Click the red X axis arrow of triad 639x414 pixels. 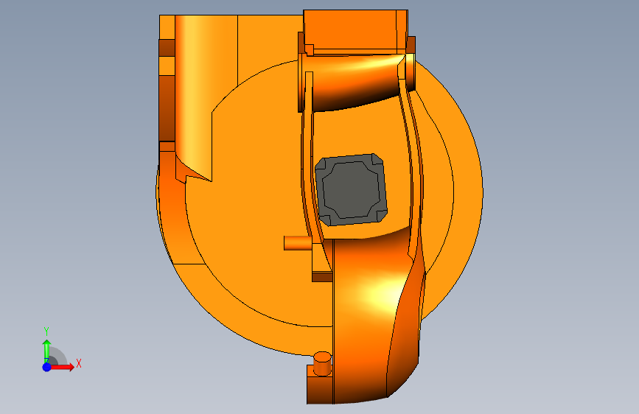pos(62,367)
